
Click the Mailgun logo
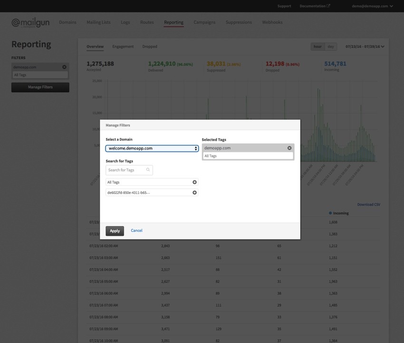click(30, 23)
